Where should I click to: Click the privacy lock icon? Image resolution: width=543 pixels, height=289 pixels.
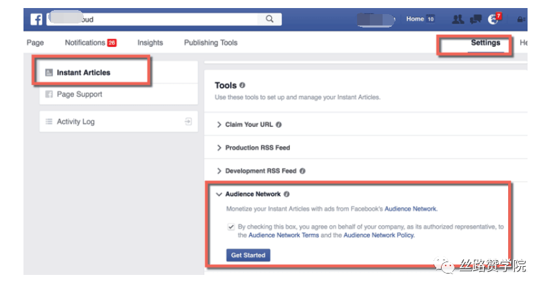tap(520, 19)
